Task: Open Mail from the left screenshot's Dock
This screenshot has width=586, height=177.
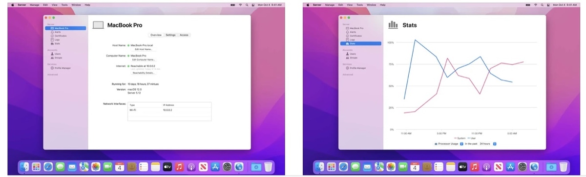Action: [72, 166]
